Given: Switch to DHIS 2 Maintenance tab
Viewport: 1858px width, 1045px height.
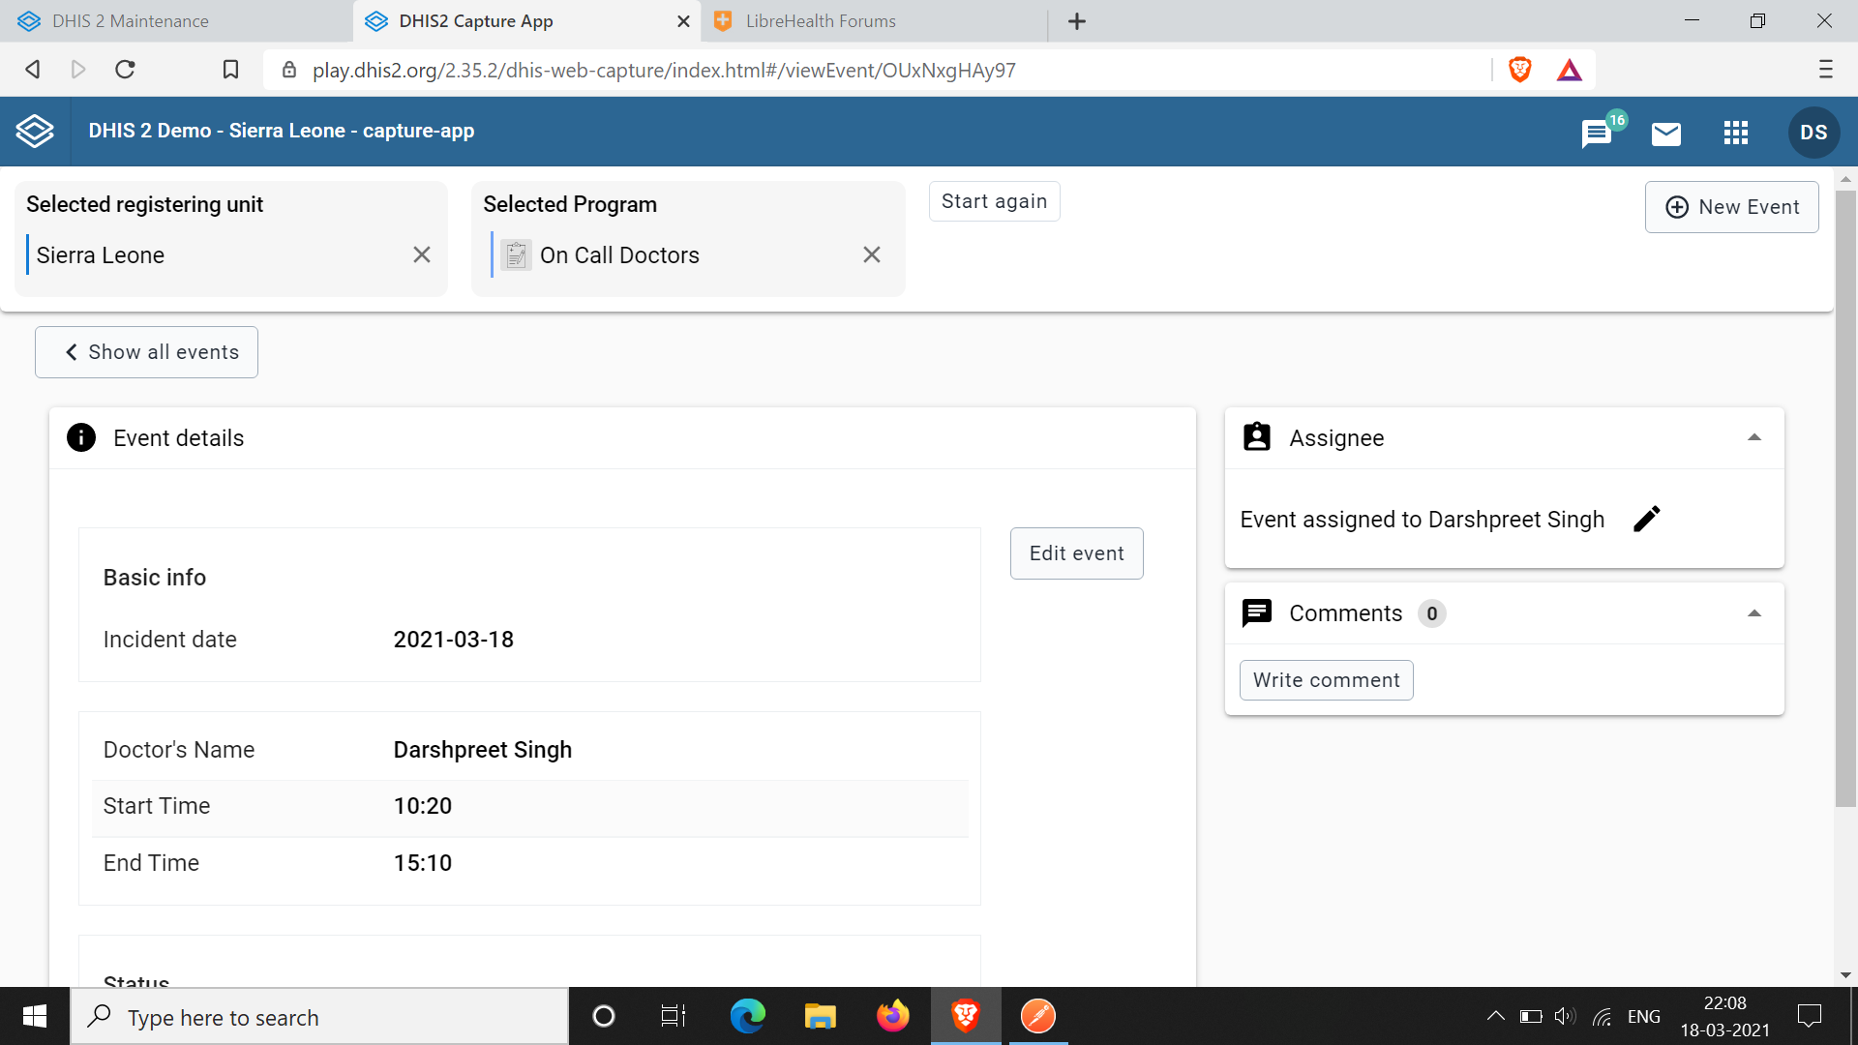Looking at the screenshot, I should point(131,21).
